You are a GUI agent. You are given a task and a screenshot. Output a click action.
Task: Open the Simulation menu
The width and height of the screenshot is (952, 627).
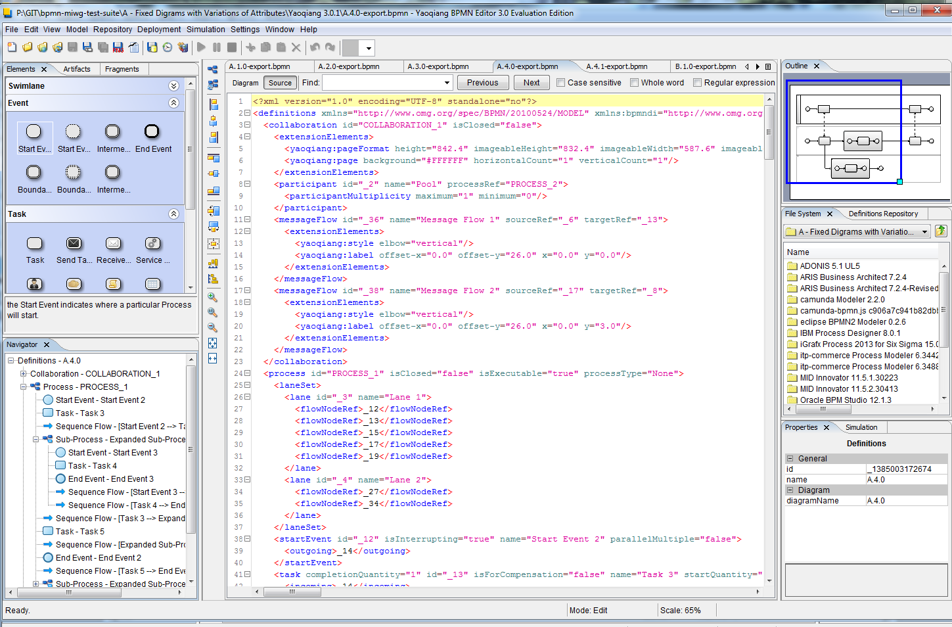tap(205, 30)
